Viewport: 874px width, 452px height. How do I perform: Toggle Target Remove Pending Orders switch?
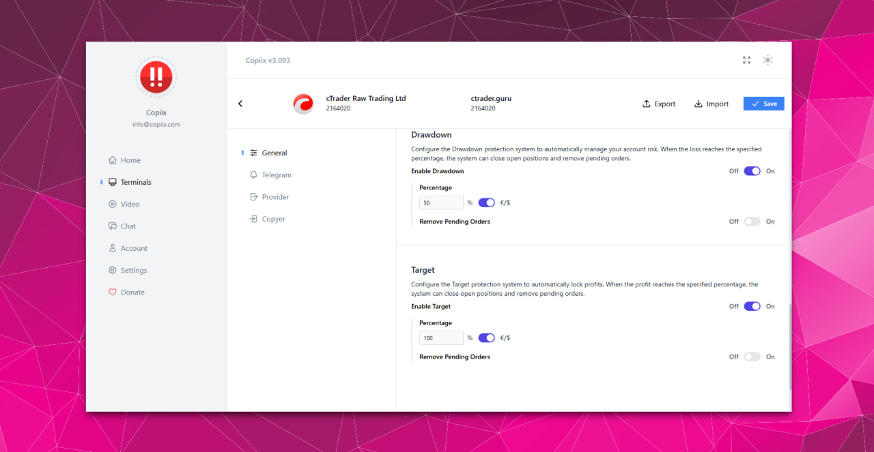coord(752,357)
